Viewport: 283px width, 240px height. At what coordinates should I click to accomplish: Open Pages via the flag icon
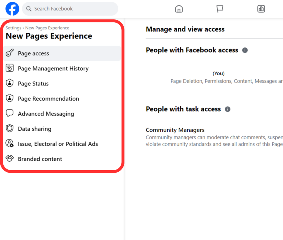(x=220, y=9)
